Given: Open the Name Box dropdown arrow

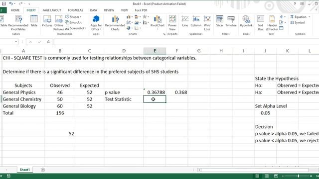Looking at the screenshot, I should (x=16, y=42).
